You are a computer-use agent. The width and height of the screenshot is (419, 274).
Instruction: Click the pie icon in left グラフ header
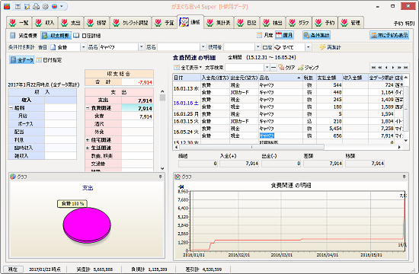[x=13, y=177]
